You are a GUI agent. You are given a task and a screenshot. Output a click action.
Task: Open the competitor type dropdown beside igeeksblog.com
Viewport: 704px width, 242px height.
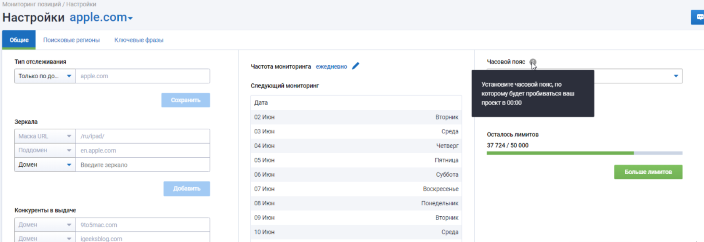click(45, 238)
